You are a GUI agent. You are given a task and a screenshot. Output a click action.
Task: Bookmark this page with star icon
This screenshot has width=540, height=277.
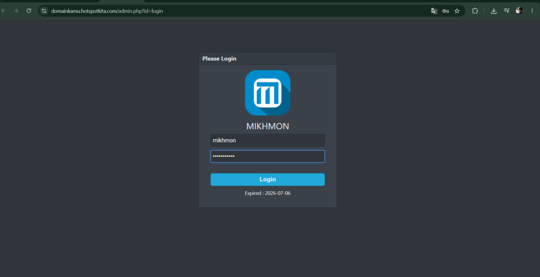click(x=457, y=11)
